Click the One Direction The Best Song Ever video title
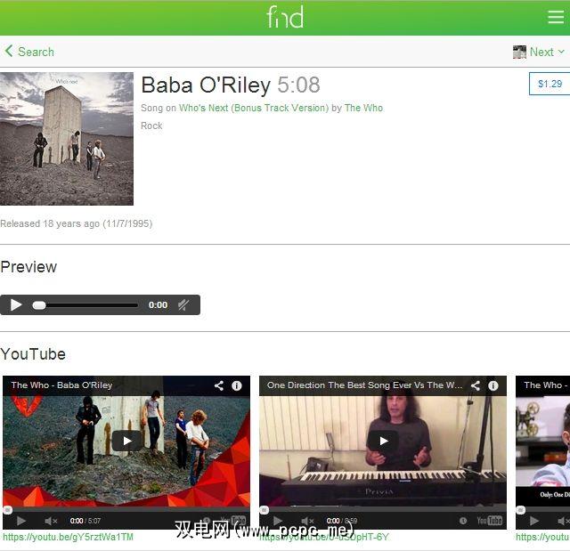Image resolution: width=570 pixels, height=551 pixels. coord(364,385)
